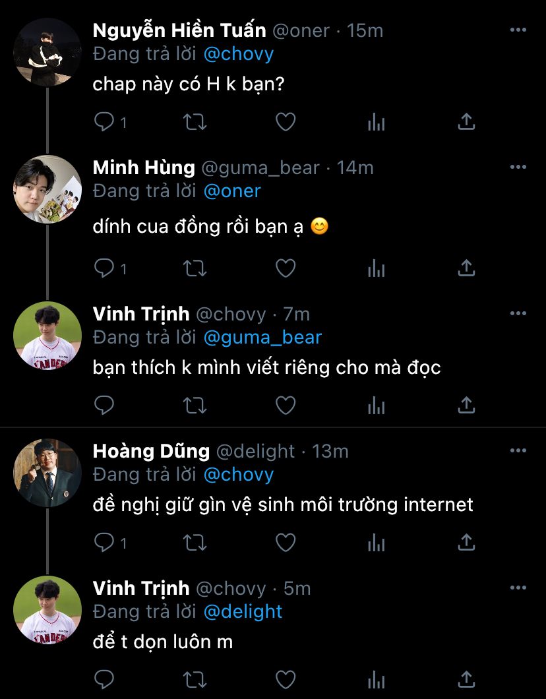Open more options menu on Hoàng Dũng's tweet
546x699 pixels.
click(518, 451)
